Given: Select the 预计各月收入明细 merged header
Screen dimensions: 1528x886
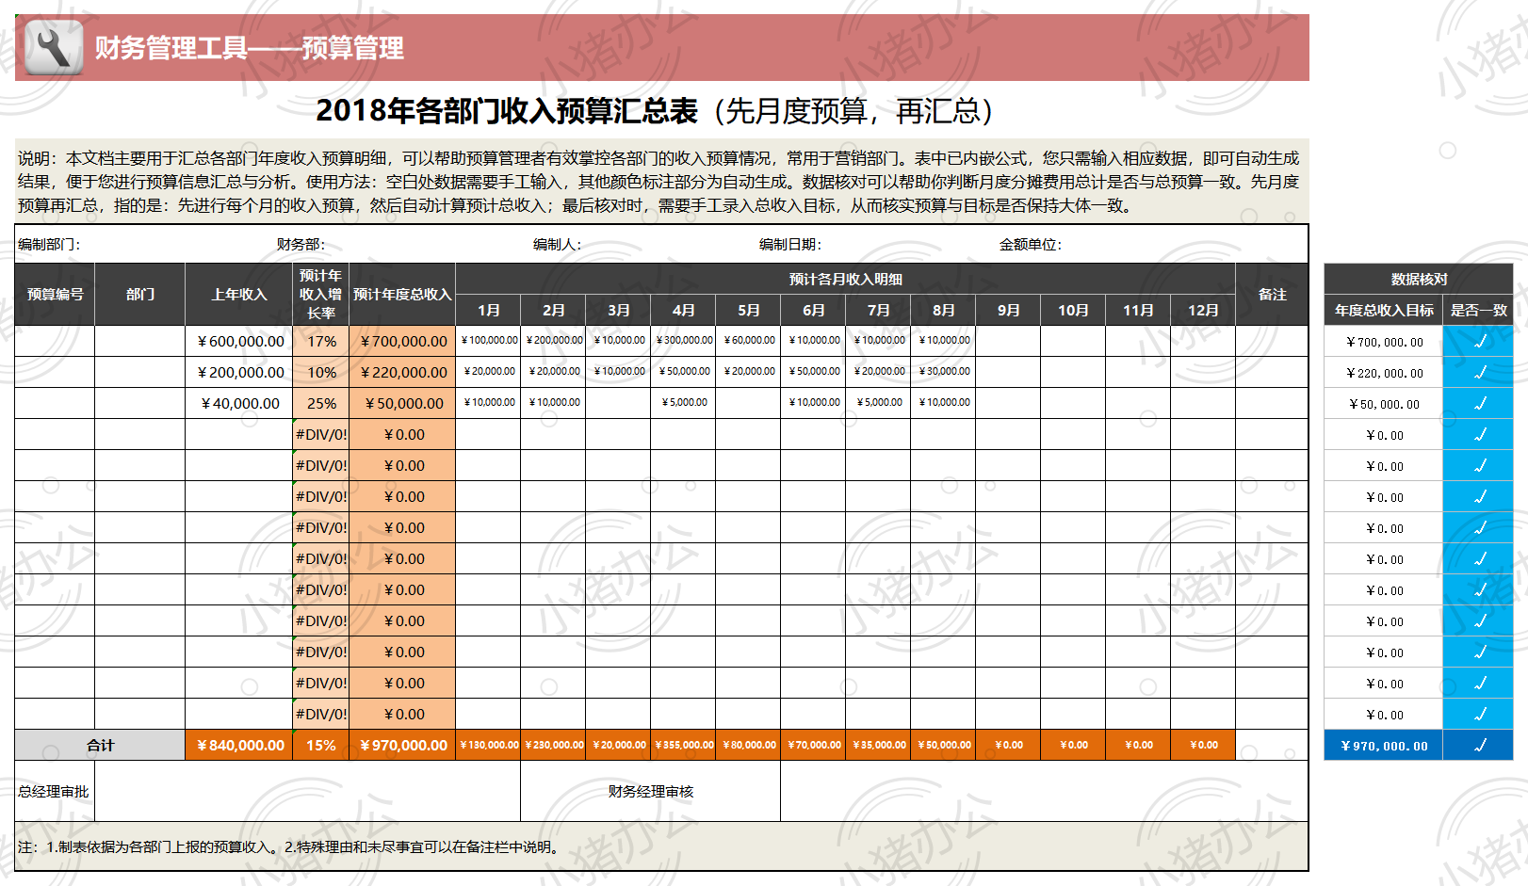Looking at the screenshot, I should coord(846,280).
